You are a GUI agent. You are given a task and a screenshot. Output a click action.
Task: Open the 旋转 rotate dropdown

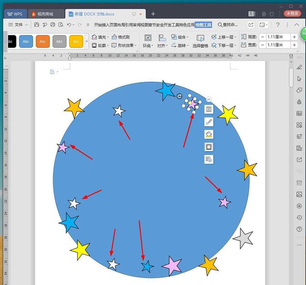[x=180, y=45]
